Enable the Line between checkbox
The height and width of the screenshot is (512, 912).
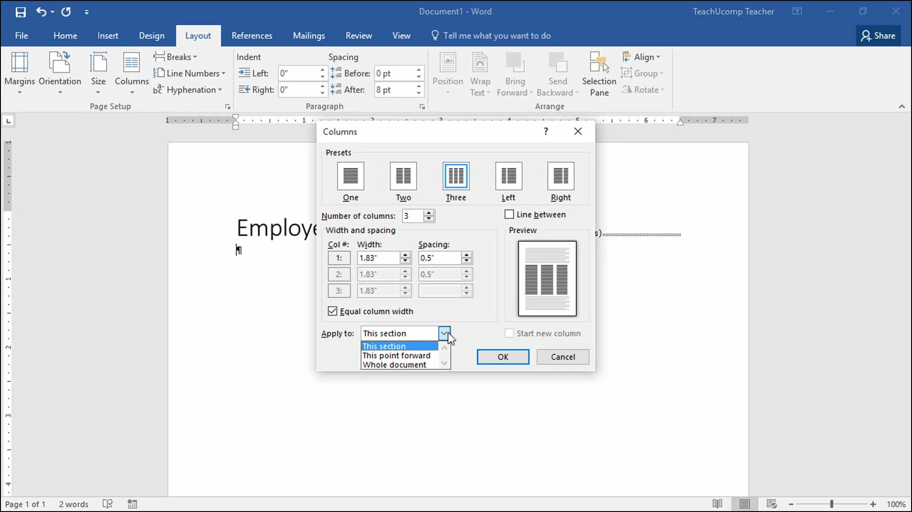coord(509,214)
